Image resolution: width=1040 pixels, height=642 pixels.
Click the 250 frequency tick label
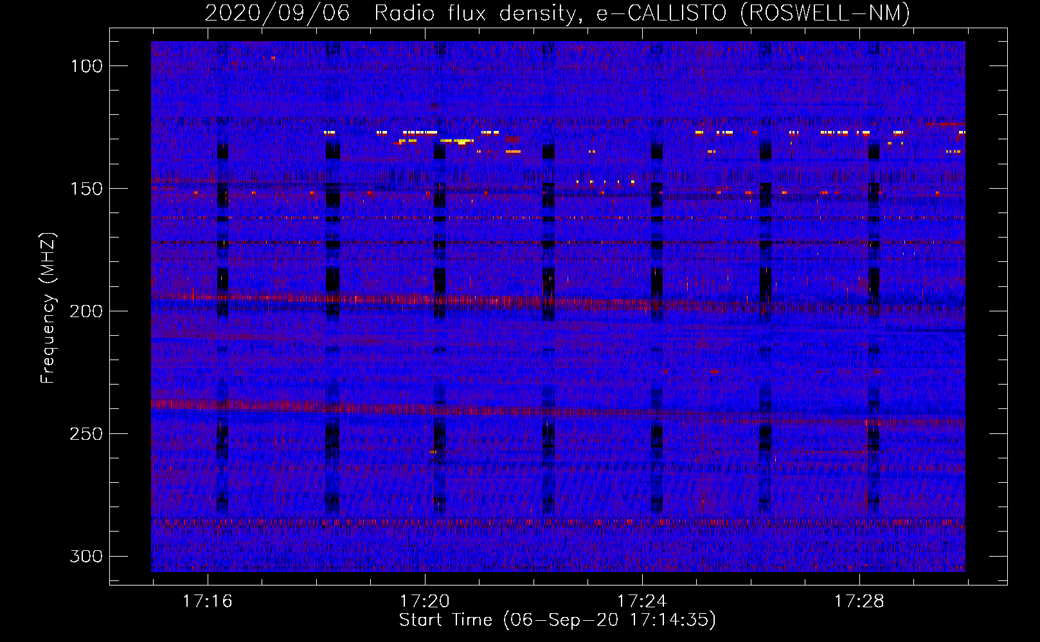pyautogui.click(x=86, y=434)
